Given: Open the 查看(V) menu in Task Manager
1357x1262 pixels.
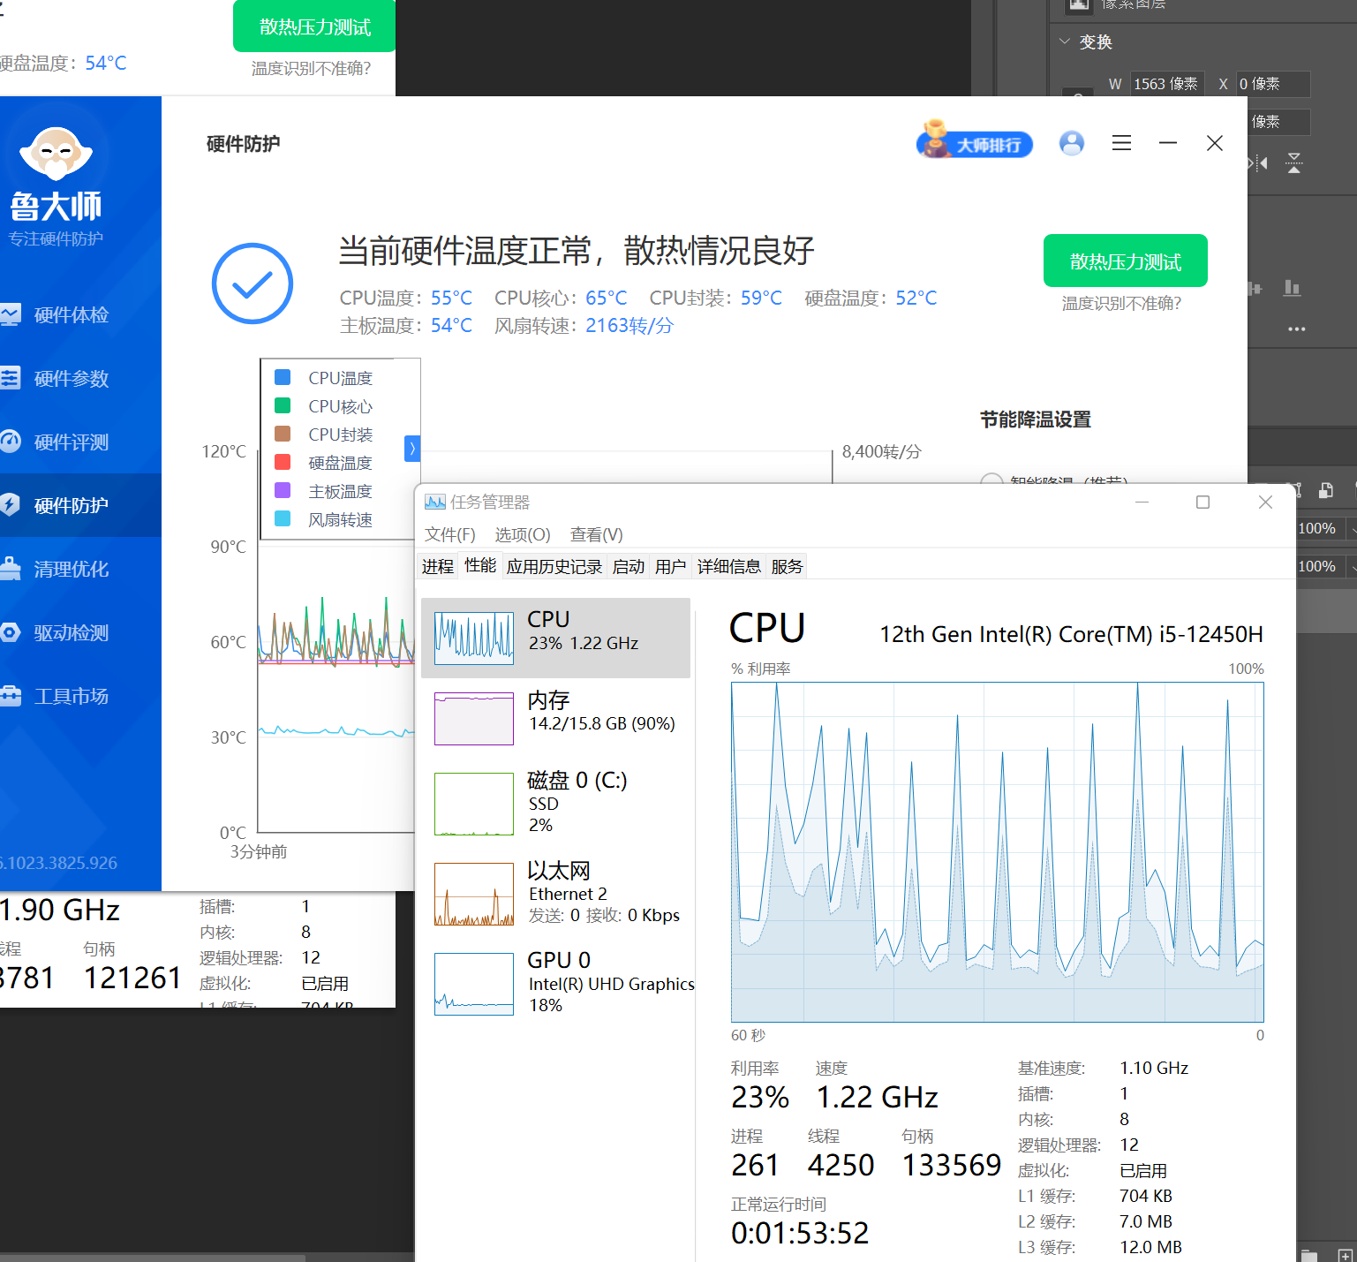Looking at the screenshot, I should [x=596, y=535].
